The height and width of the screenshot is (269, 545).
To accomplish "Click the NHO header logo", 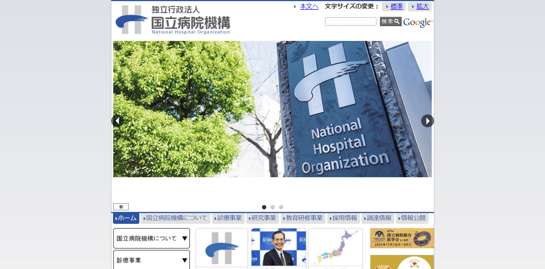I will (x=173, y=20).
